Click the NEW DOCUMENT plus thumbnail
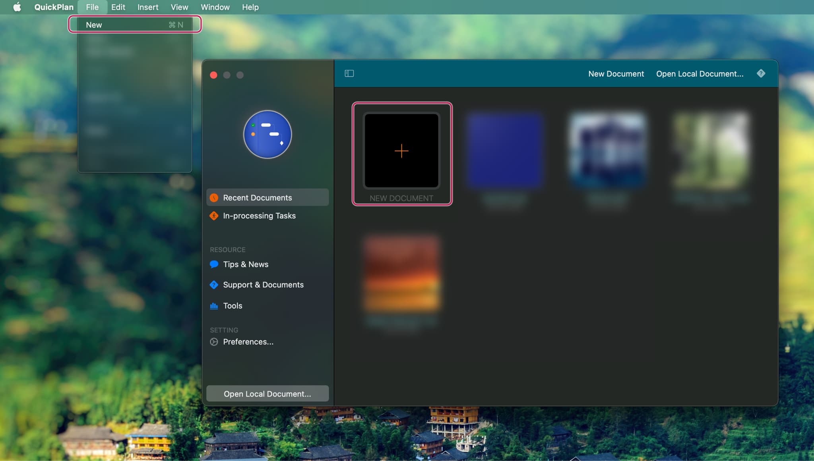The image size is (814, 461). [x=401, y=151]
